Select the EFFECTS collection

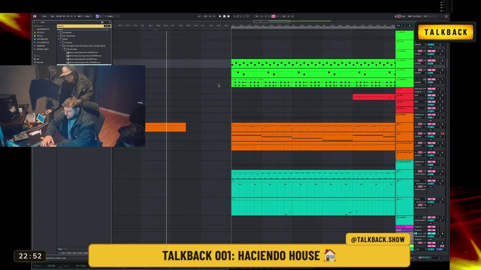click(40, 33)
